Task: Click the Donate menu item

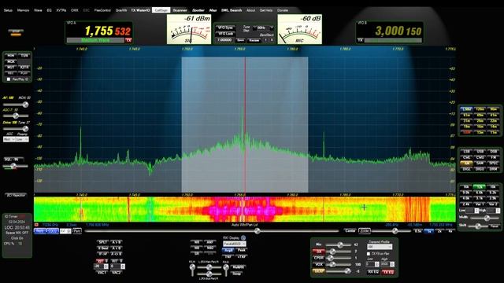Action: pyautogui.click(x=283, y=10)
